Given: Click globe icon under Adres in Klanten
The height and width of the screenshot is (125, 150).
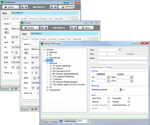Looking at the screenshot, I should [26, 52].
